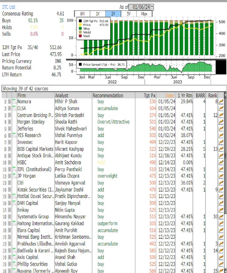The width and height of the screenshot is (227, 273).
Task: Click Showing 39 of 42 sources text
Action: click(25, 89)
